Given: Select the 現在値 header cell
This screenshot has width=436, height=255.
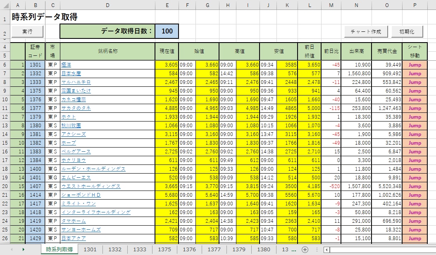Looking at the screenshot, I should click(167, 51).
